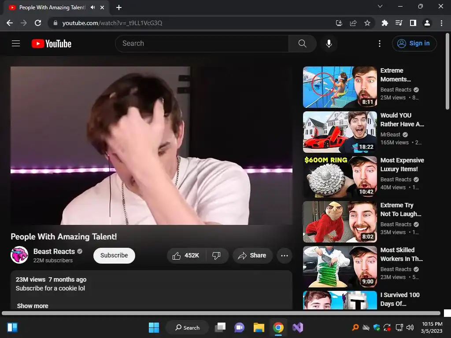
Task: Click the Sign in button
Action: tap(414, 44)
